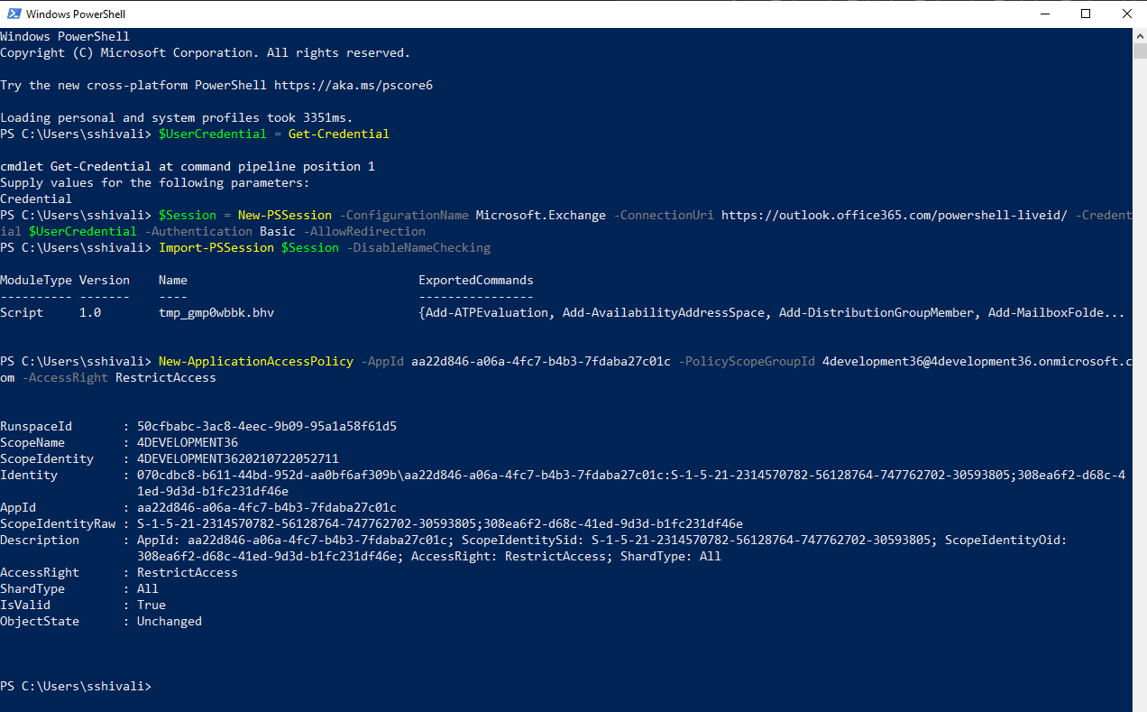Viewport: 1147px width, 712px height.
Task: Click the Get-Credential command text
Action: tap(339, 134)
